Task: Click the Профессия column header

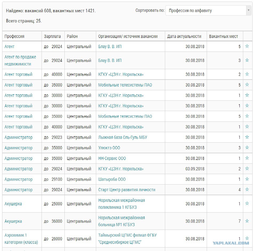Action: click(x=14, y=36)
